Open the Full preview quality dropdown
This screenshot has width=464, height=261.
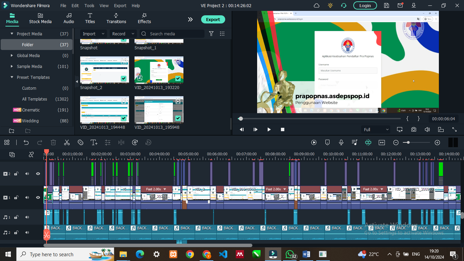(x=376, y=129)
